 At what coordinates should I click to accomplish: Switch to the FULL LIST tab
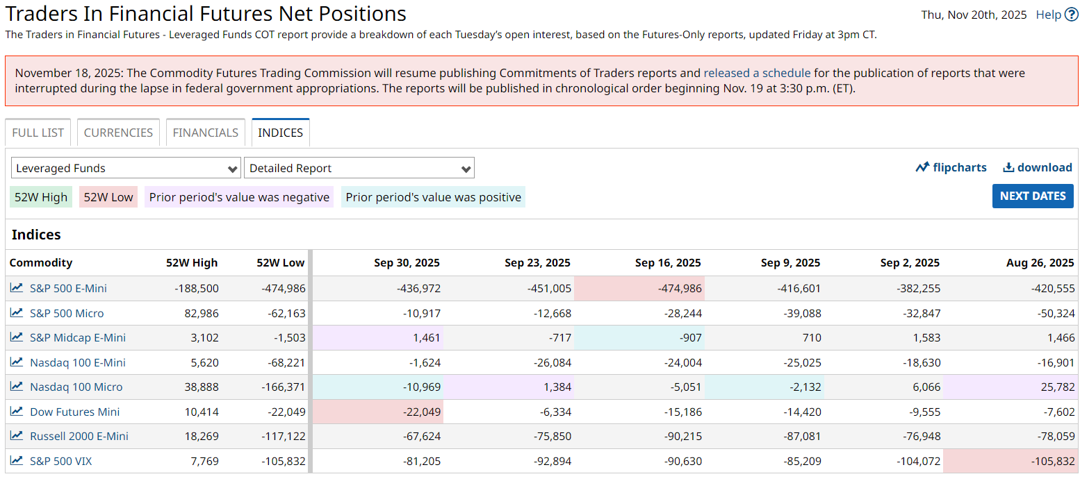(x=38, y=133)
